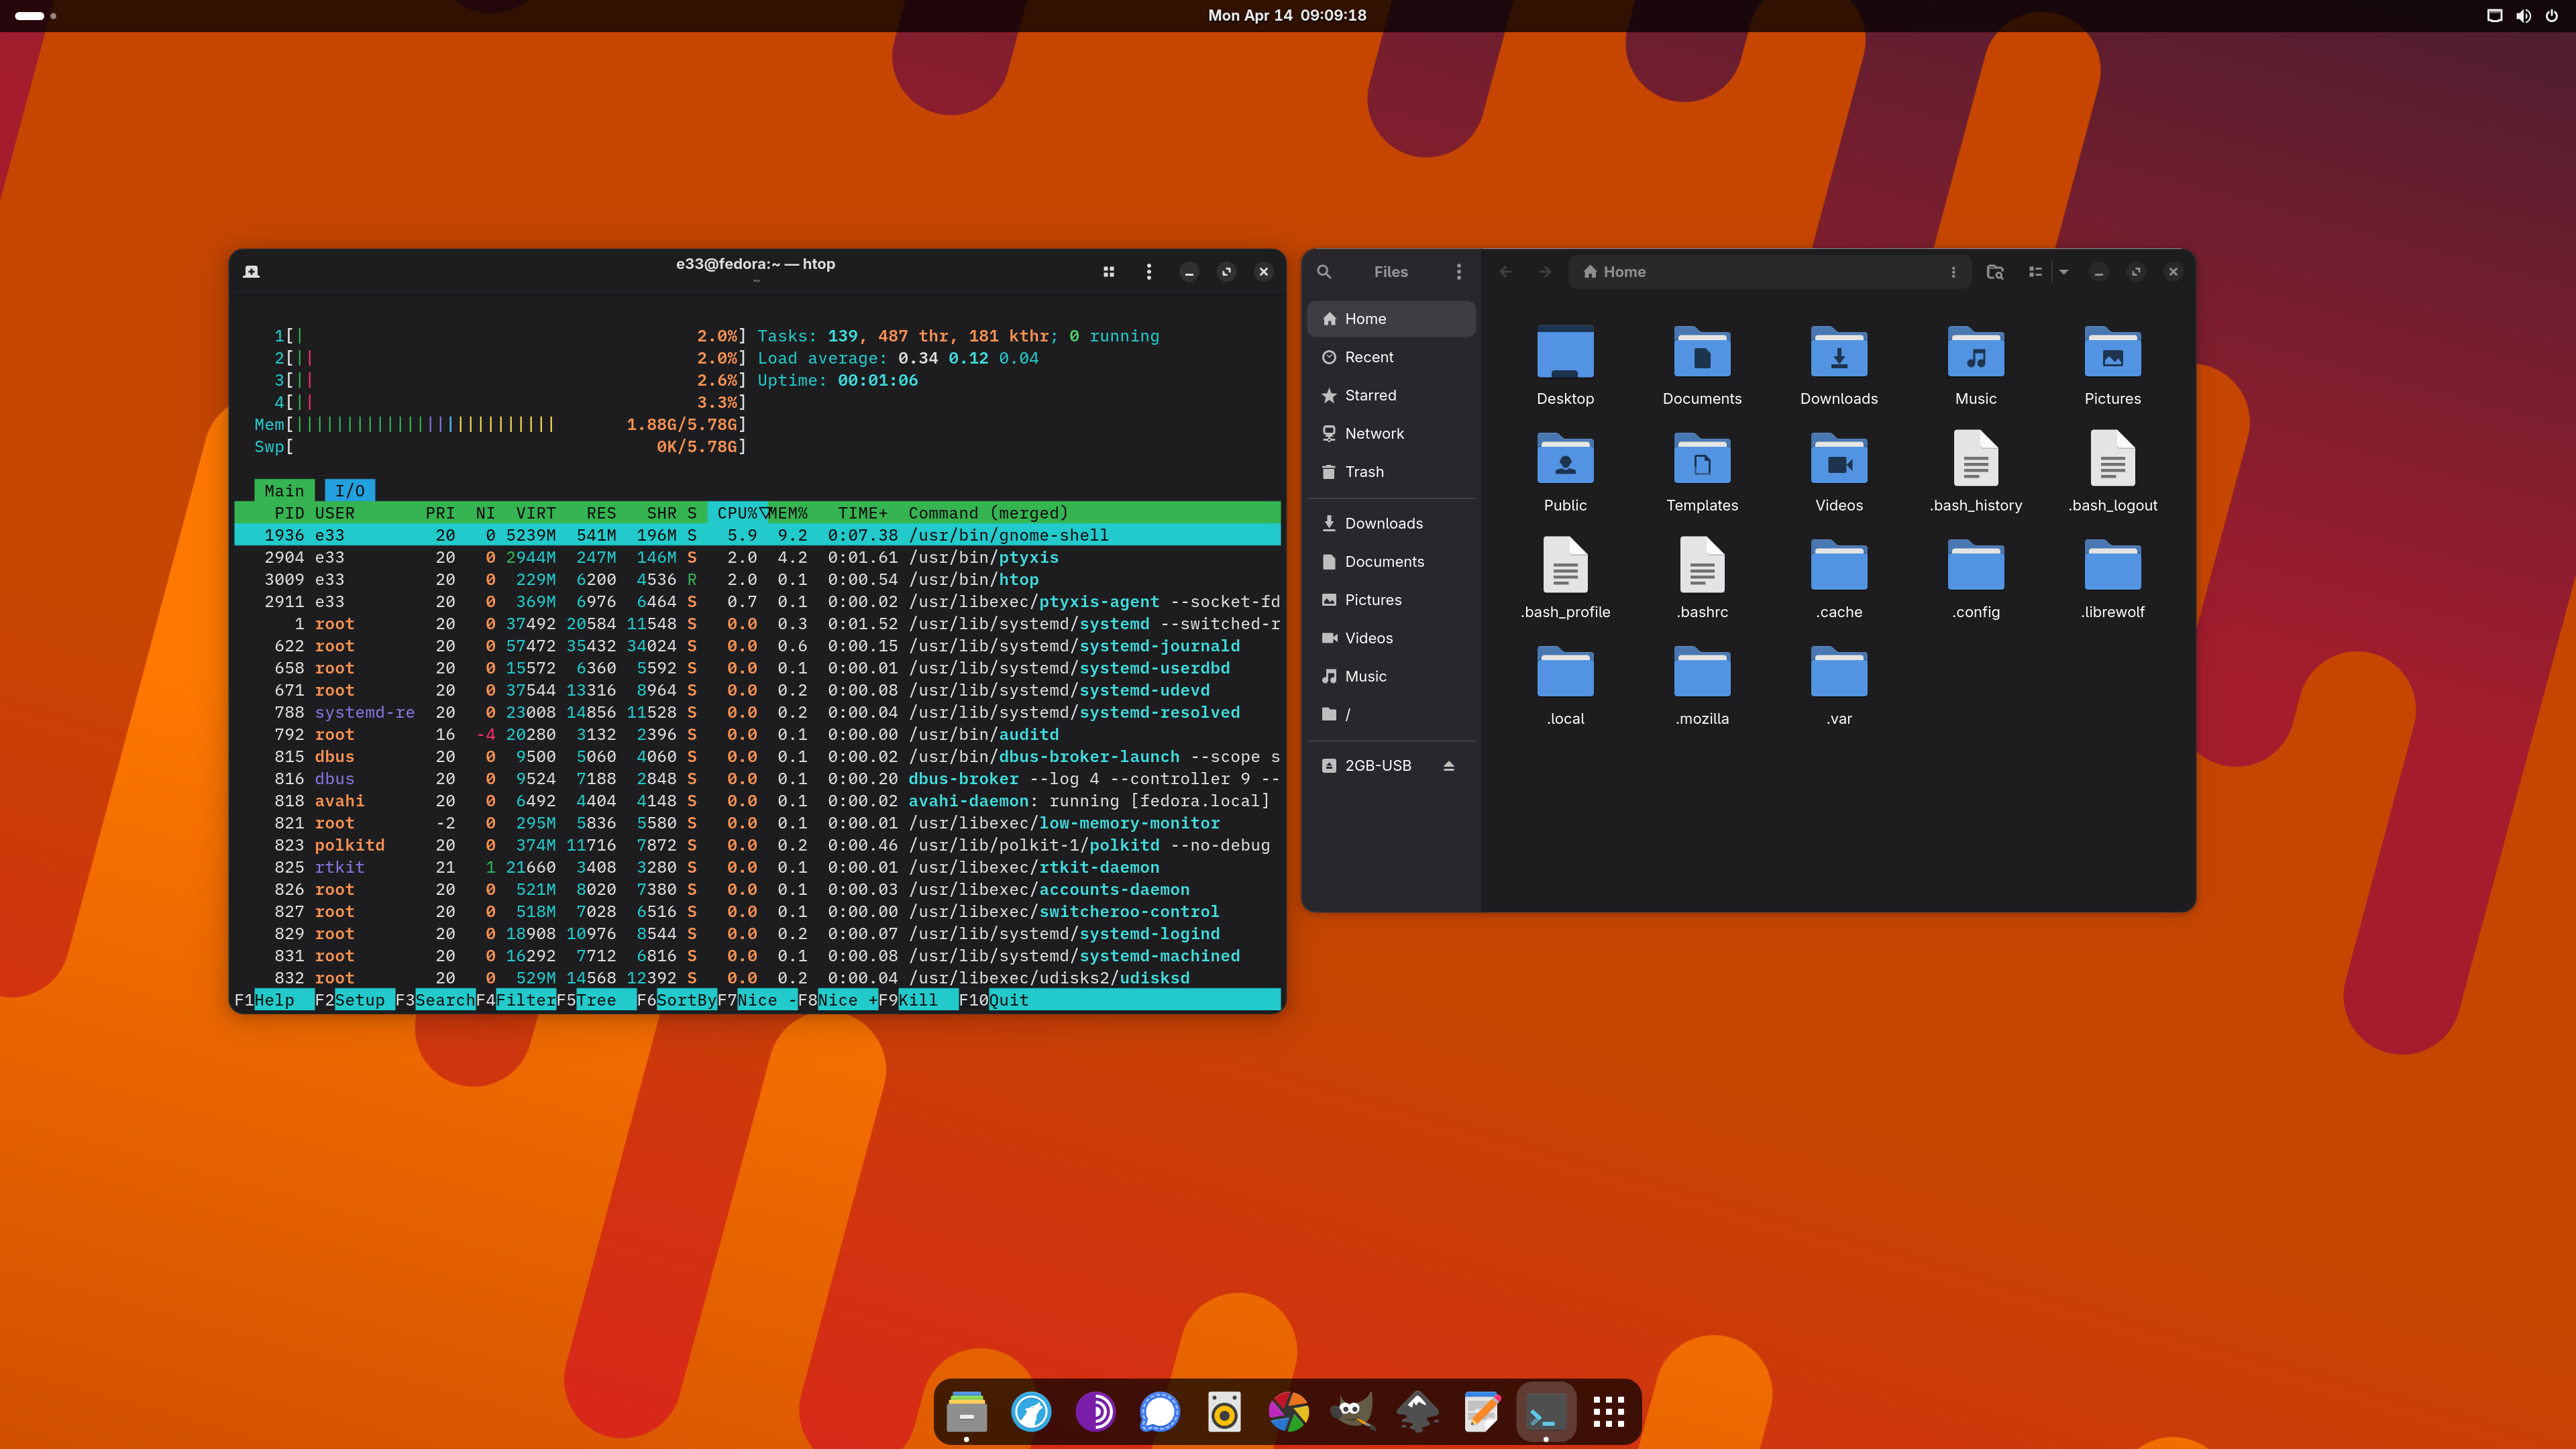Open Recent in Files sidebar

1391,357
